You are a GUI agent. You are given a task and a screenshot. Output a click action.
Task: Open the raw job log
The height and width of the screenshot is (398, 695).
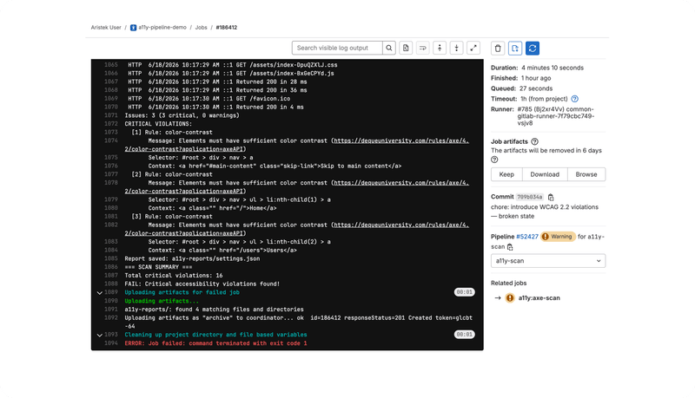[406, 48]
